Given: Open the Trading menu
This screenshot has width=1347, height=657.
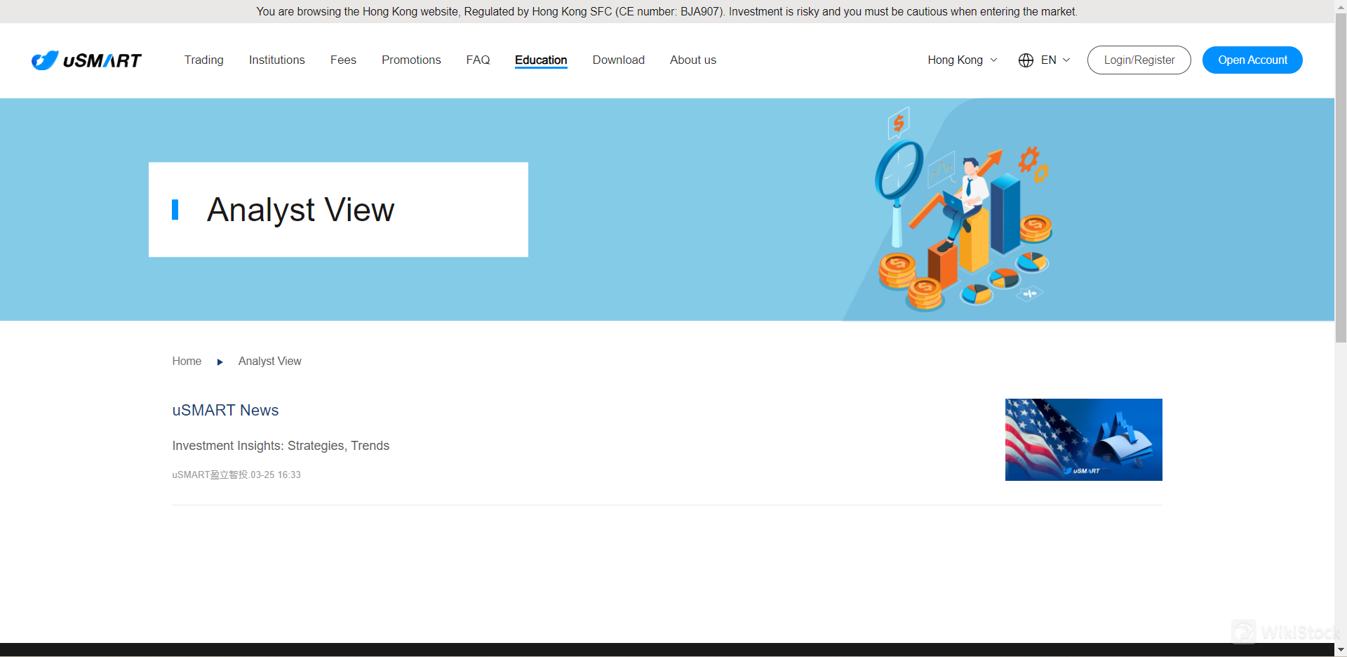Looking at the screenshot, I should pos(204,60).
